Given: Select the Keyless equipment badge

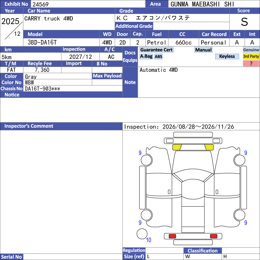Looking at the screenshot, I should 227,56.
